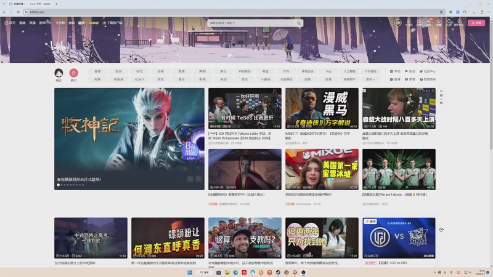This screenshot has width=493, height=277.
Task: Click the bilibili logo in the banner
Action: pos(61,47)
